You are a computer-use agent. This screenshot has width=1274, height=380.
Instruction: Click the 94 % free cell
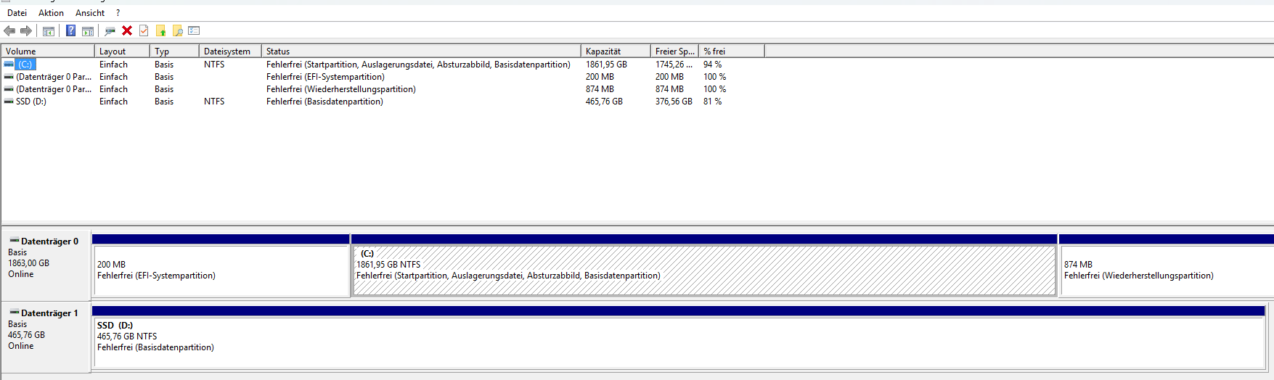[712, 65]
